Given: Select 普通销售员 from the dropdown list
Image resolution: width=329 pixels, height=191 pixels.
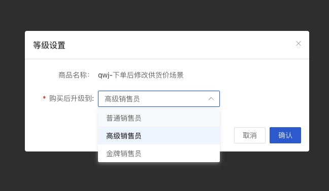Looking at the screenshot, I should (159, 118).
